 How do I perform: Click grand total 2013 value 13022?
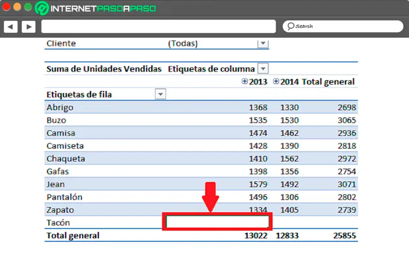tap(256, 236)
